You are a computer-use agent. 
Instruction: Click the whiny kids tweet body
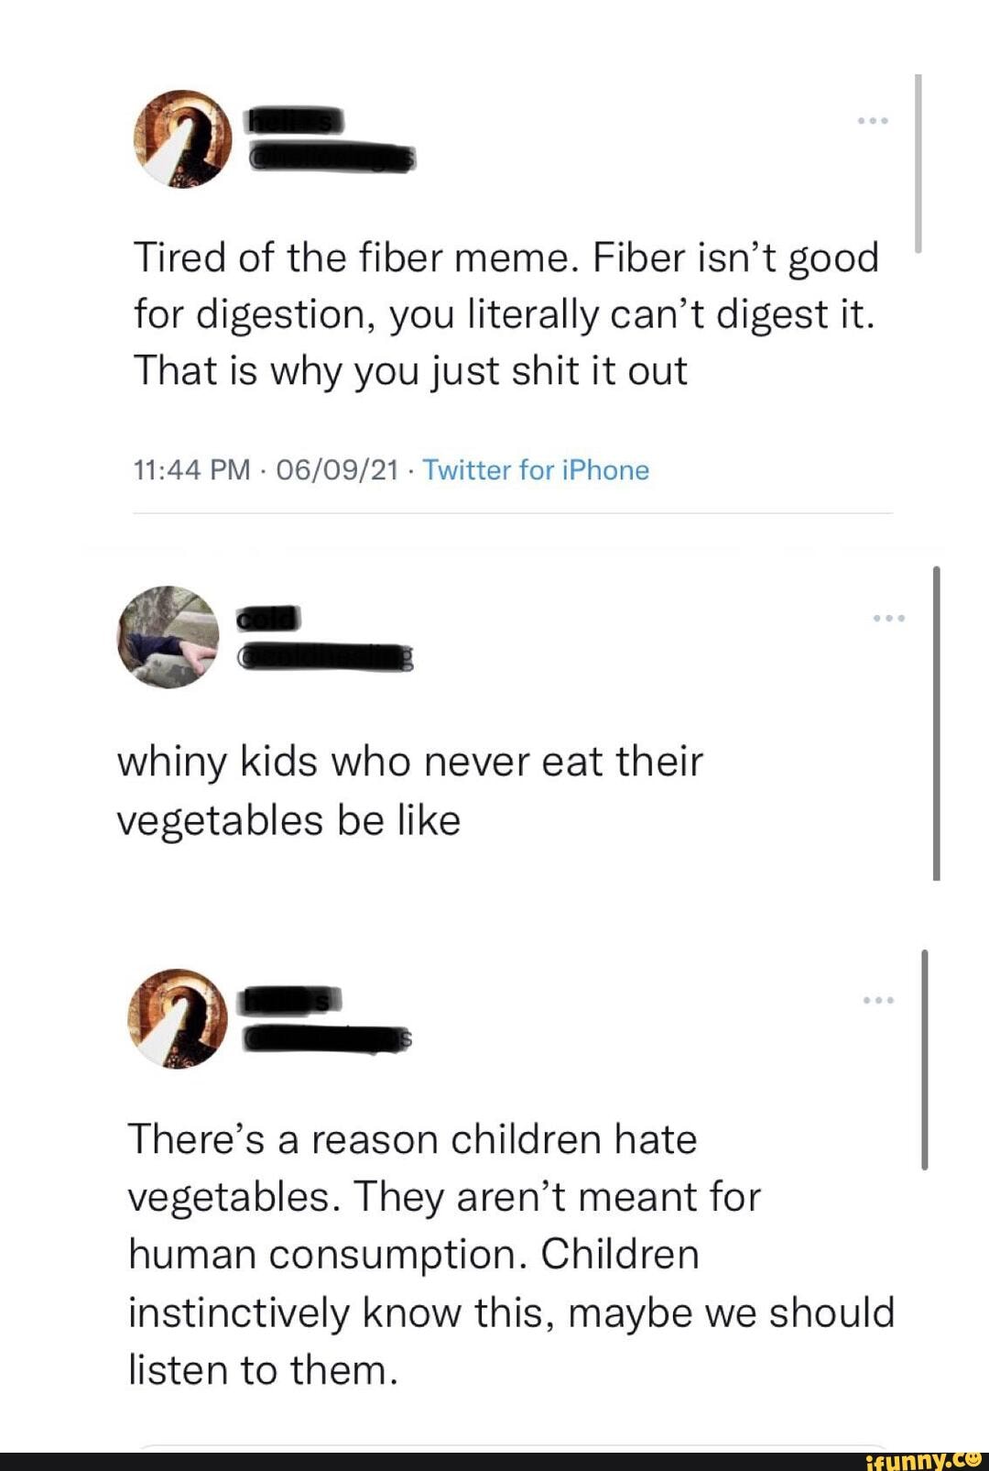point(412,788)
